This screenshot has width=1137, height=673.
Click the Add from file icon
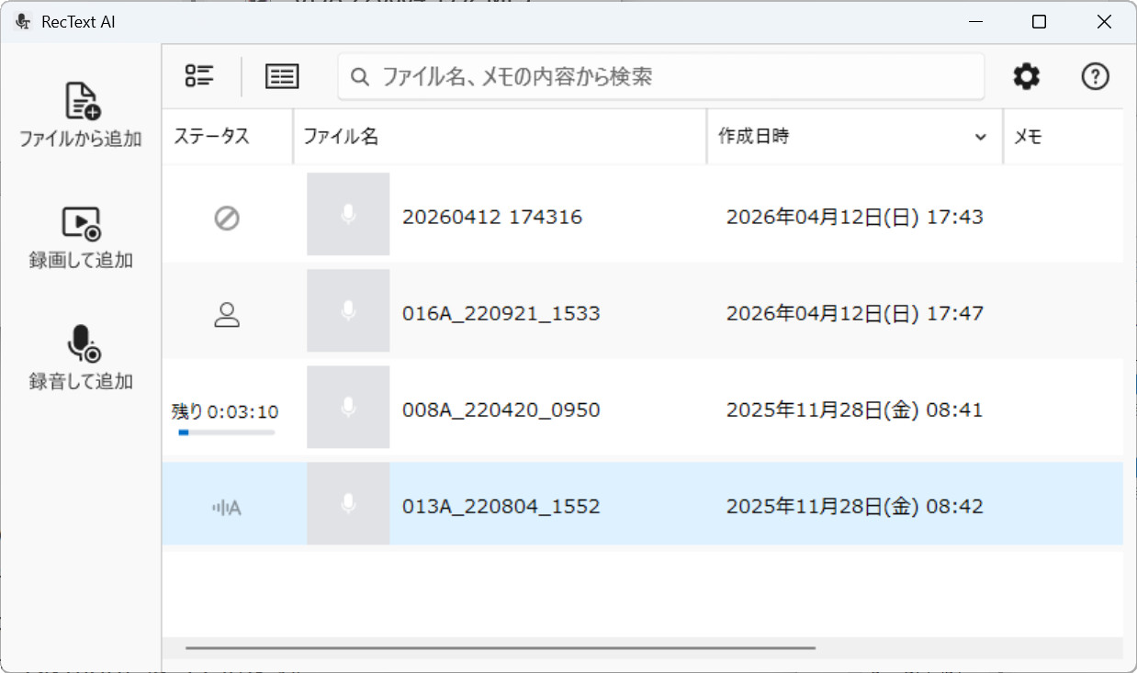click(x=82, y=101)
